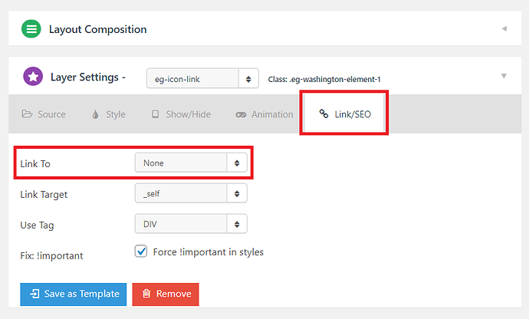The image size is (529, 319).
Task: Click the purple star Layer Settings icon
Action: pos(33,76)
